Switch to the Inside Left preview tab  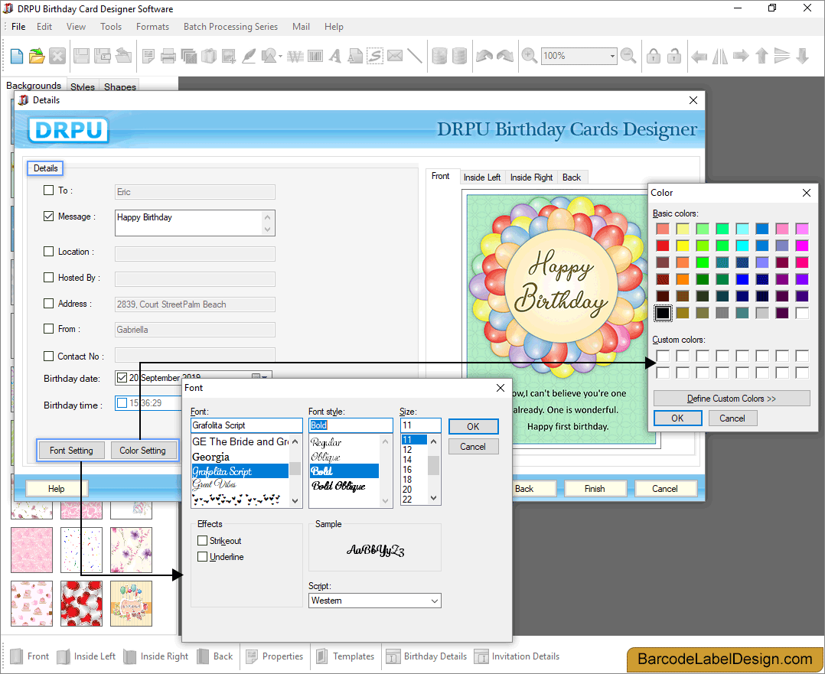(482, 177)
